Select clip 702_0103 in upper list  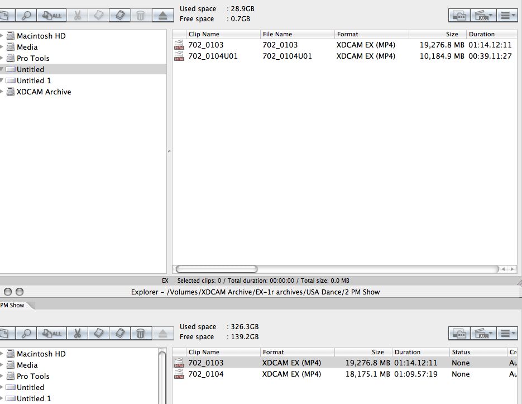[x=344, y=45]
